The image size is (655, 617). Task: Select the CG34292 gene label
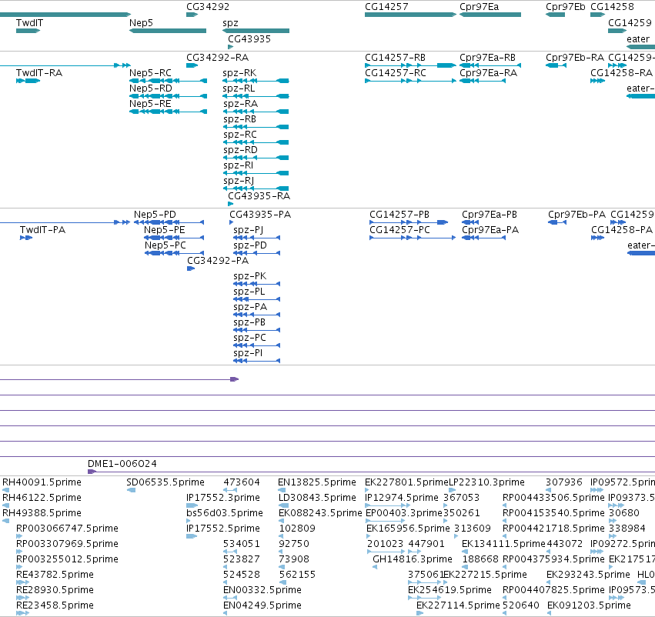(x=208, y=7)
